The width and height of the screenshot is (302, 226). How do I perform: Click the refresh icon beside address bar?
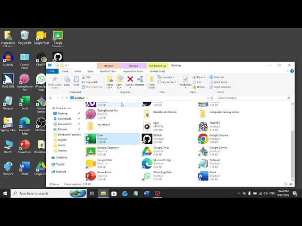coord(212,98)
